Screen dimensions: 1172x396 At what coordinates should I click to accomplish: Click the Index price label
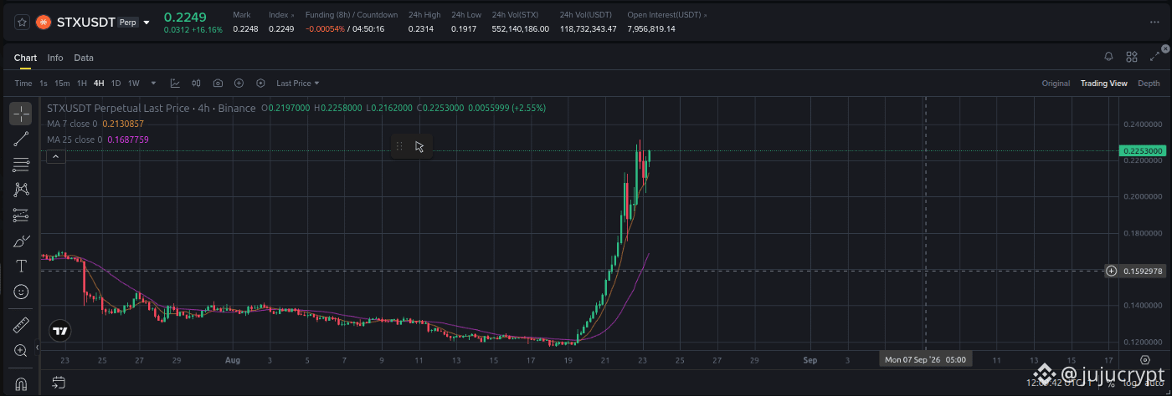(278, 15)
